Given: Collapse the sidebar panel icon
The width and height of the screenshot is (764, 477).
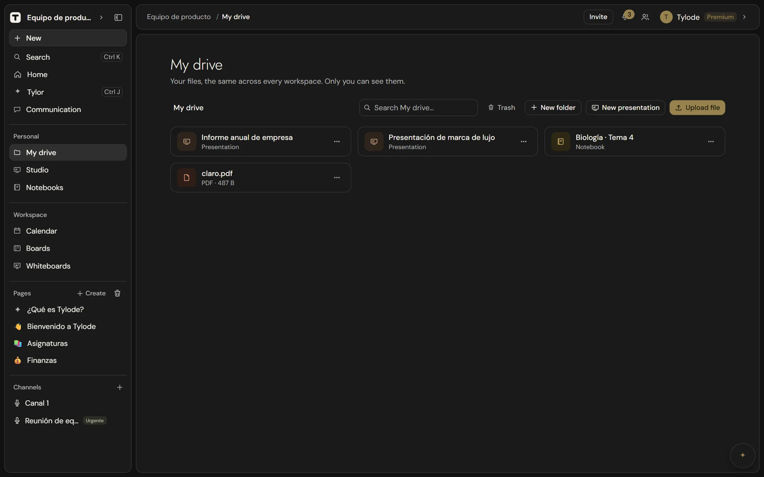Looking at the screenshot, I should tap(118, 17).
